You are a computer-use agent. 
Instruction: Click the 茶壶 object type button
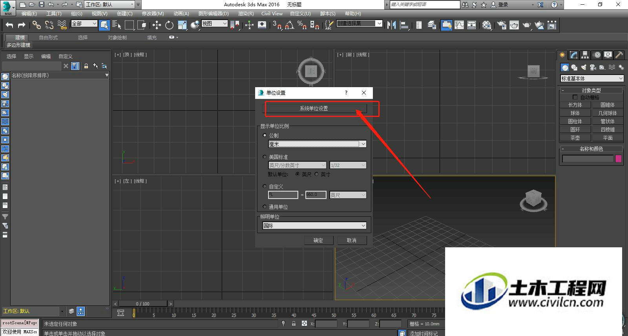575,138
